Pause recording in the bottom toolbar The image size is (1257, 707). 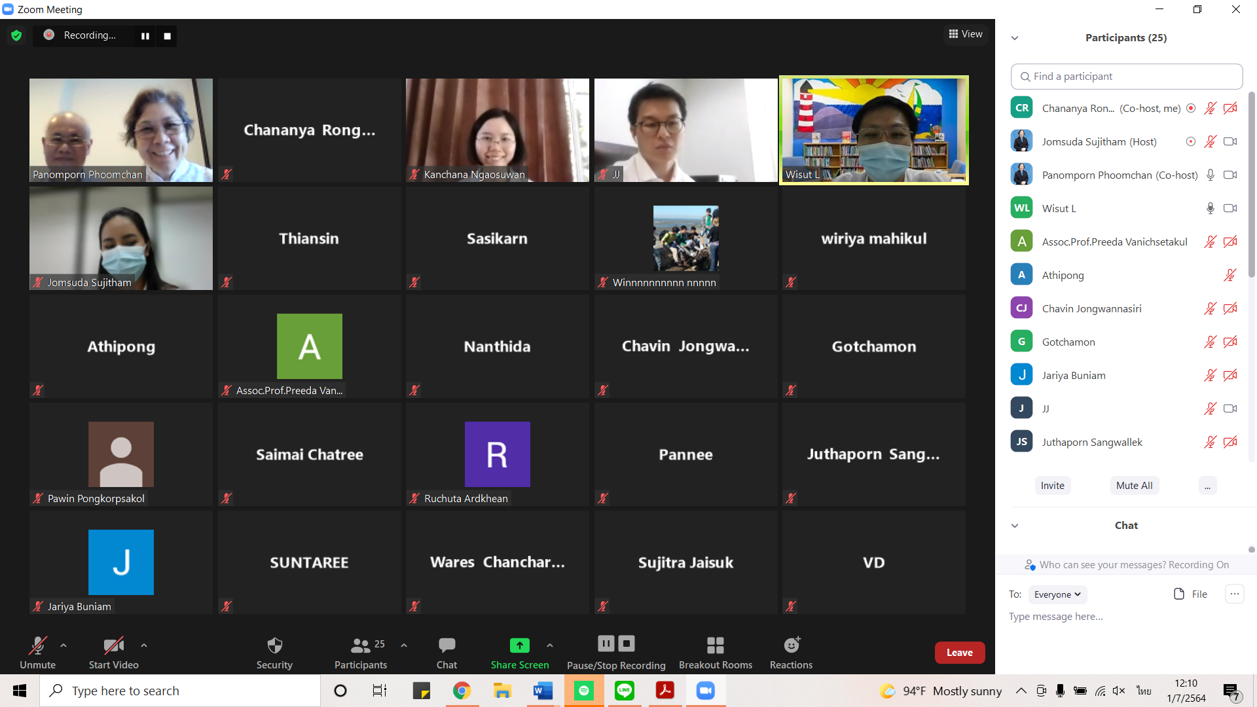[x=606, y=644]
